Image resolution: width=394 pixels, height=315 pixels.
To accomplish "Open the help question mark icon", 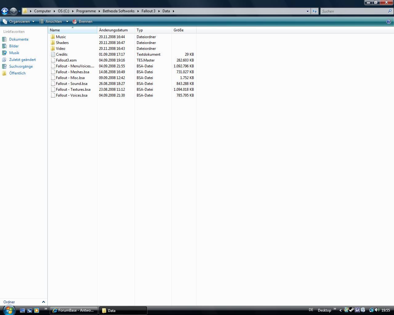I will [389, 22].
